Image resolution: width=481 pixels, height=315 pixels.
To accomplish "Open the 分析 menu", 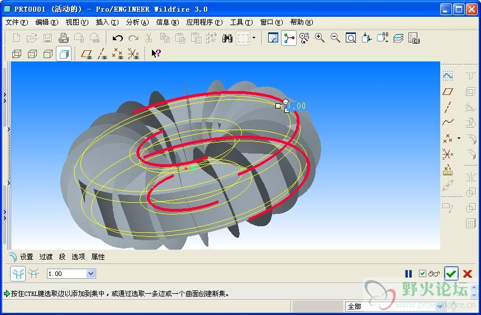I will (x=137, y=22).
